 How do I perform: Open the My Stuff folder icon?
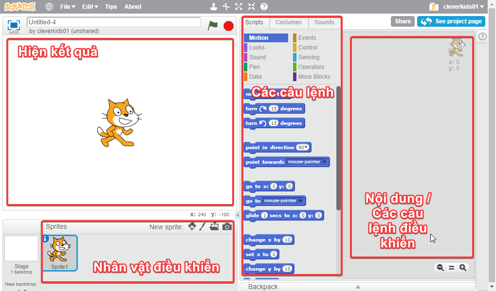point(434,7)
